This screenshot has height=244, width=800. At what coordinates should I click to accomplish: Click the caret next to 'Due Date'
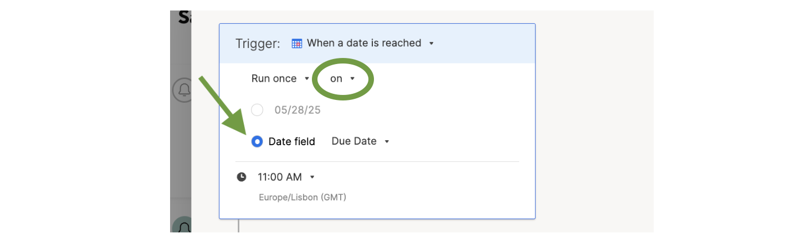[387, 142]
